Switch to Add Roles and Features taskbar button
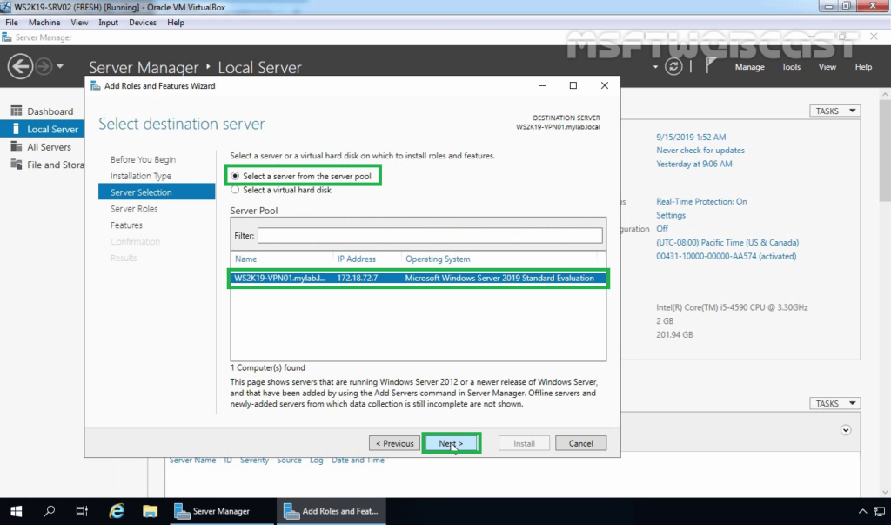 click(x=332, y=511)
